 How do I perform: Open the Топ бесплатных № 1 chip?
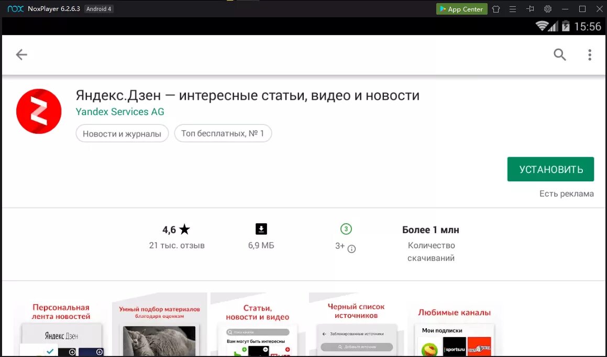click(223, 133)
